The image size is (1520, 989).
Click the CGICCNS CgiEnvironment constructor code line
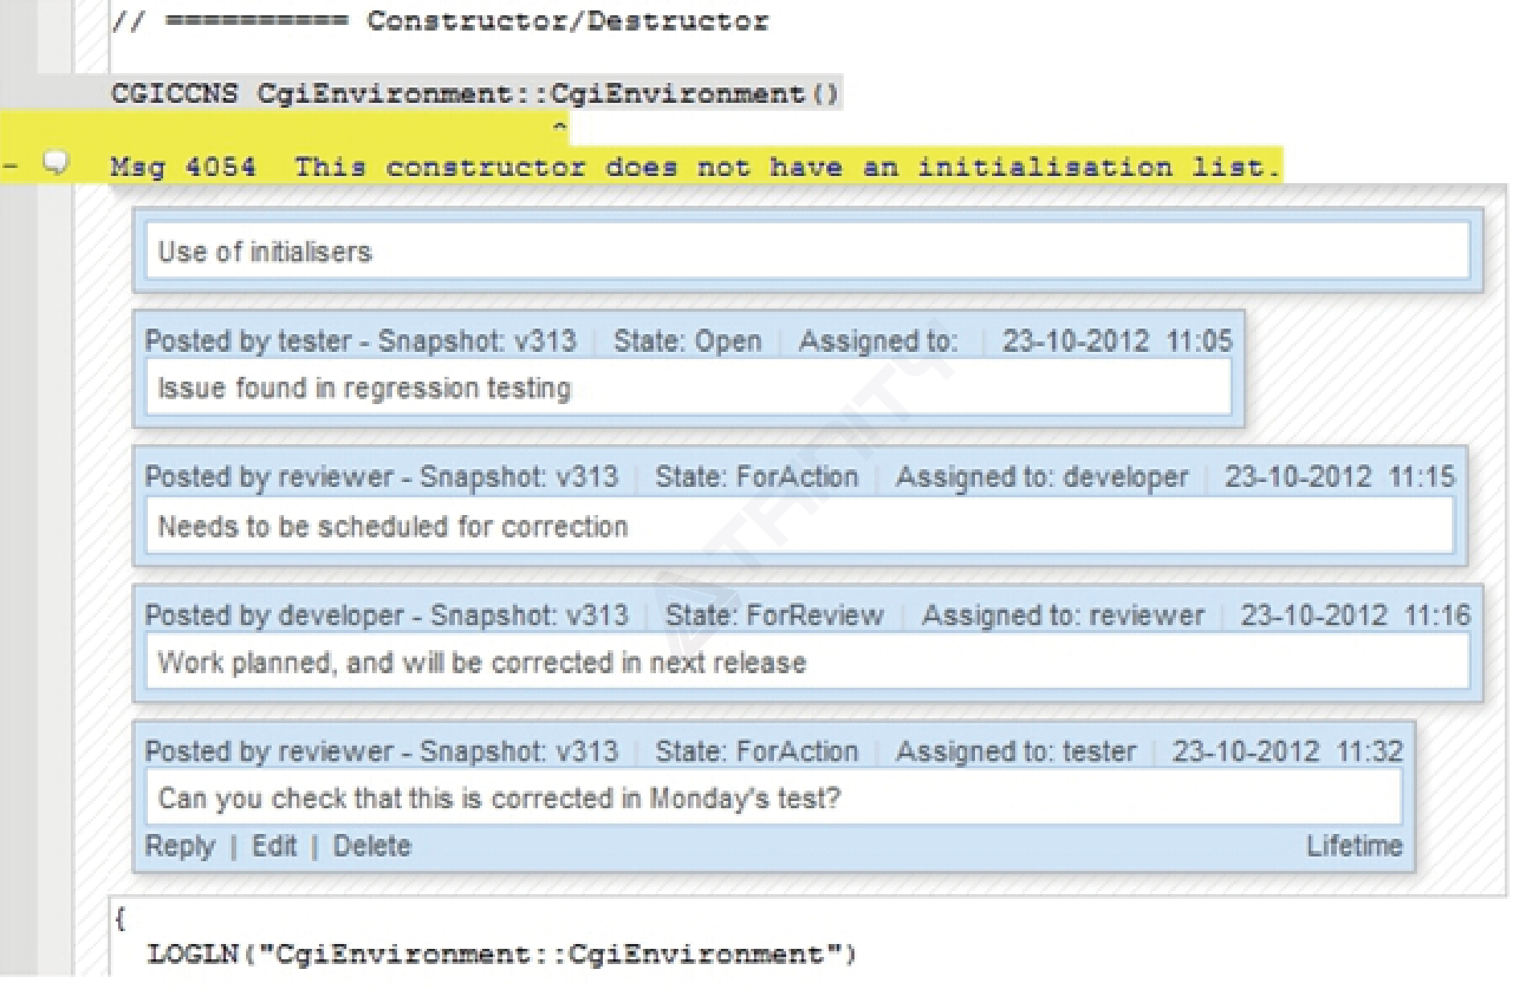pos(474,94)
